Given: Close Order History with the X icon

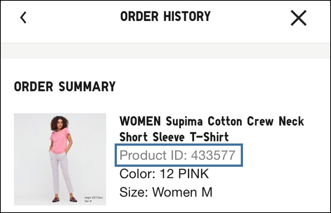Looking at the screenshot, I should coord(298,18).
